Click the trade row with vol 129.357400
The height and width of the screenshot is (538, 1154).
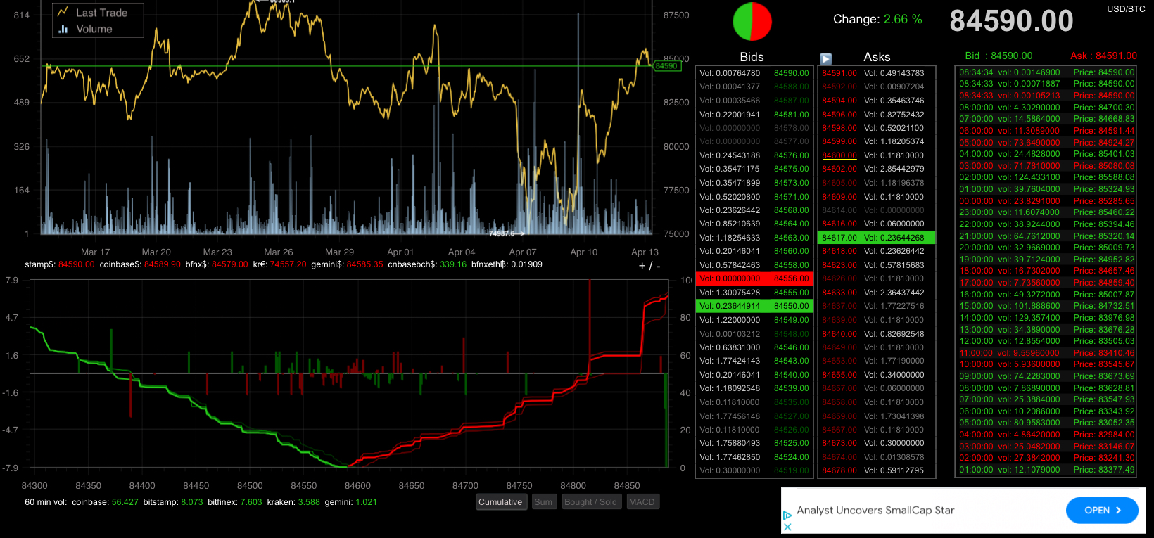click(1046, 318)
